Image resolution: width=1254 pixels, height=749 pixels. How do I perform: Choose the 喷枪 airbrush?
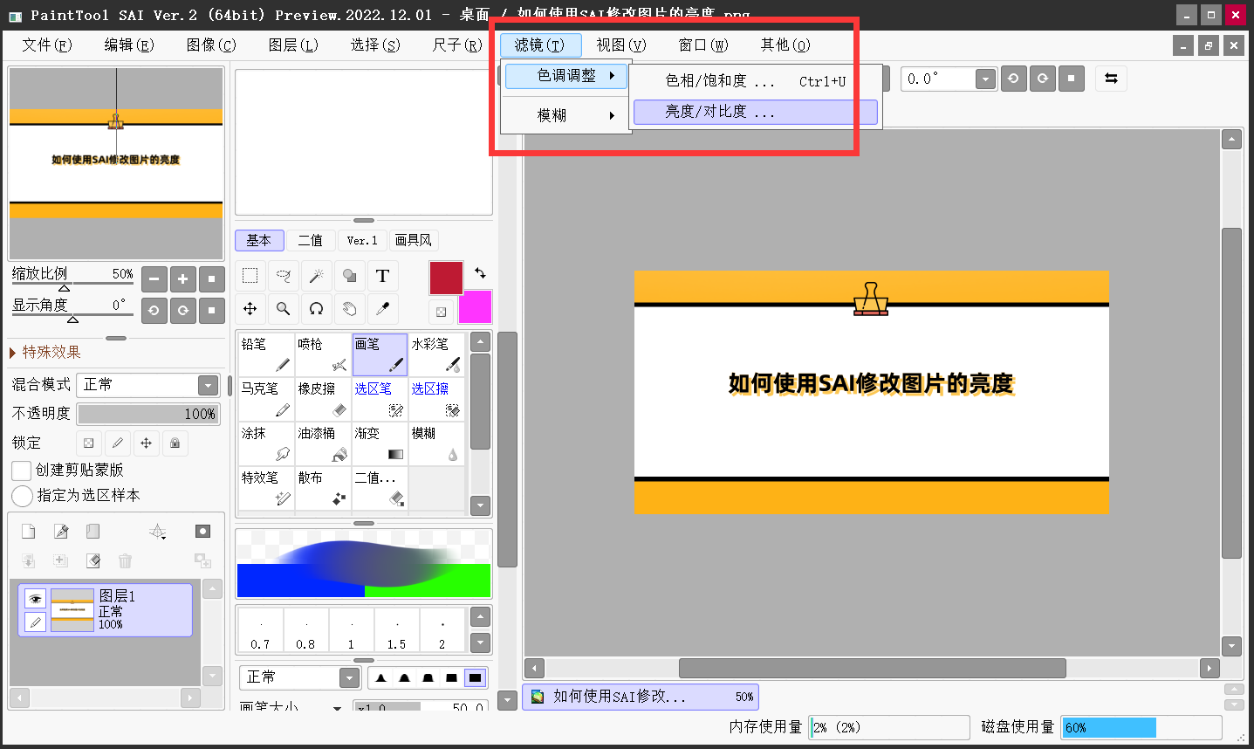pyautogui.click(x=323, y=354)
